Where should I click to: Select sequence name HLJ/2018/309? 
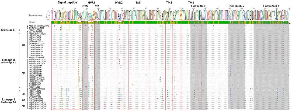pyautogui.click(x=34, y=95)
